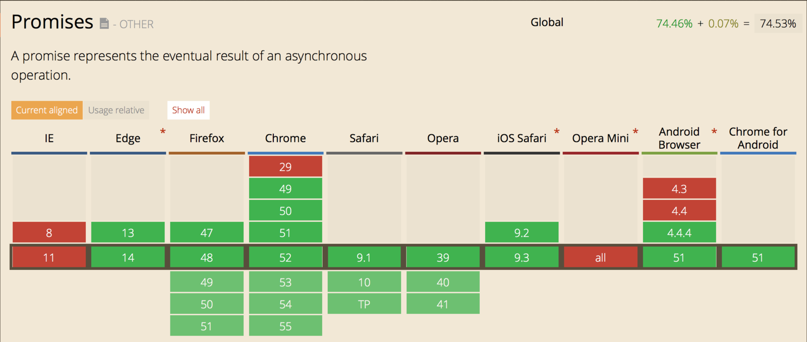
Task: Click the red asterisk note beside Opera Mini
Action: point(636,132)
